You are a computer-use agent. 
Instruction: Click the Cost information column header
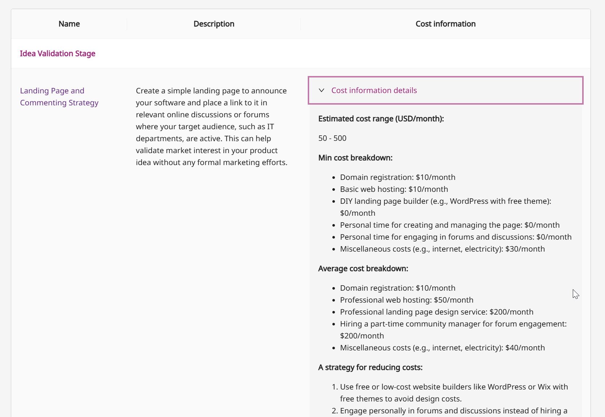(445, 24)
